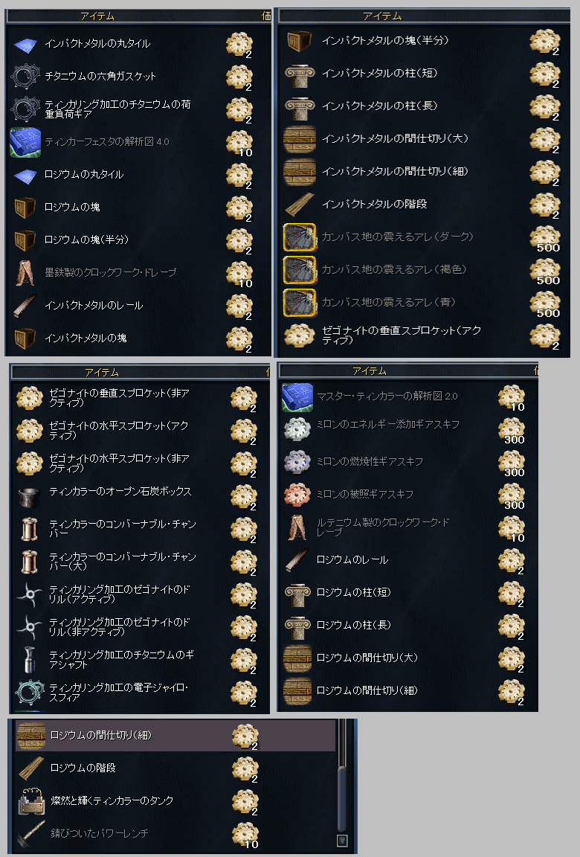580x857 pixels.
Task: Click the scroll down arrow in bottom list
Action: tap(342, 840)
